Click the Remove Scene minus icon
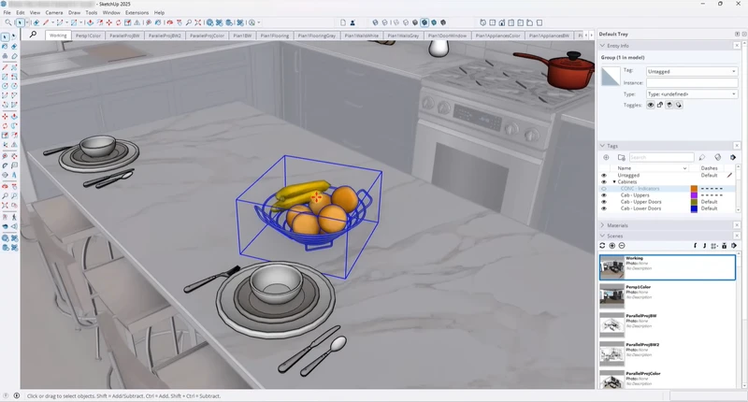This screenshot has width=748, height=402. click(x=623, y=246)
